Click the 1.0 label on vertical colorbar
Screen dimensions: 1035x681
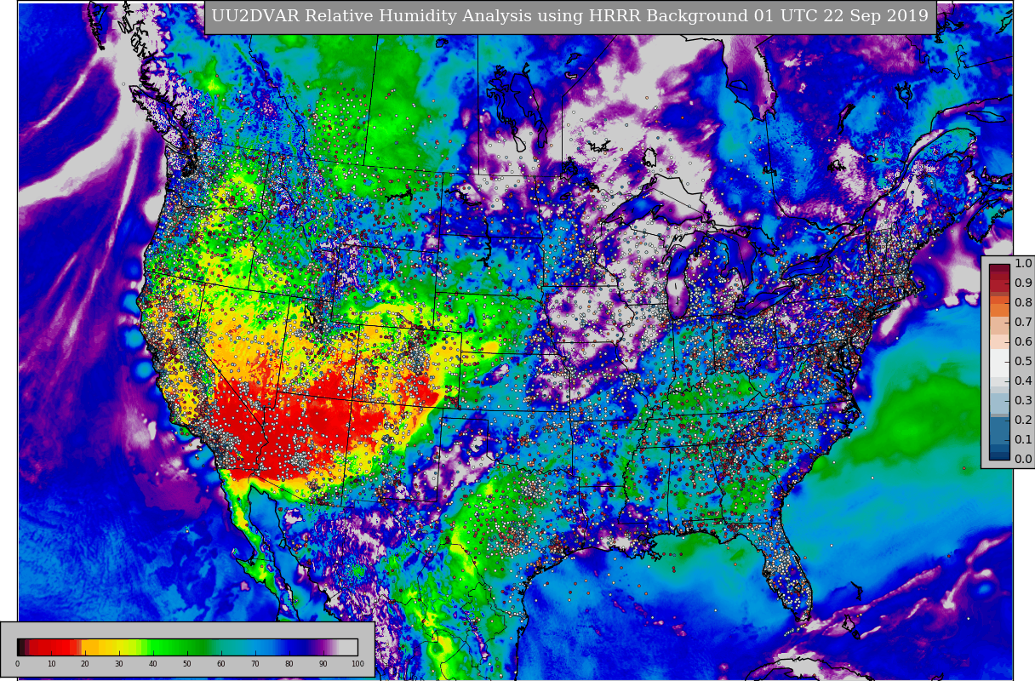(1023, 264)
